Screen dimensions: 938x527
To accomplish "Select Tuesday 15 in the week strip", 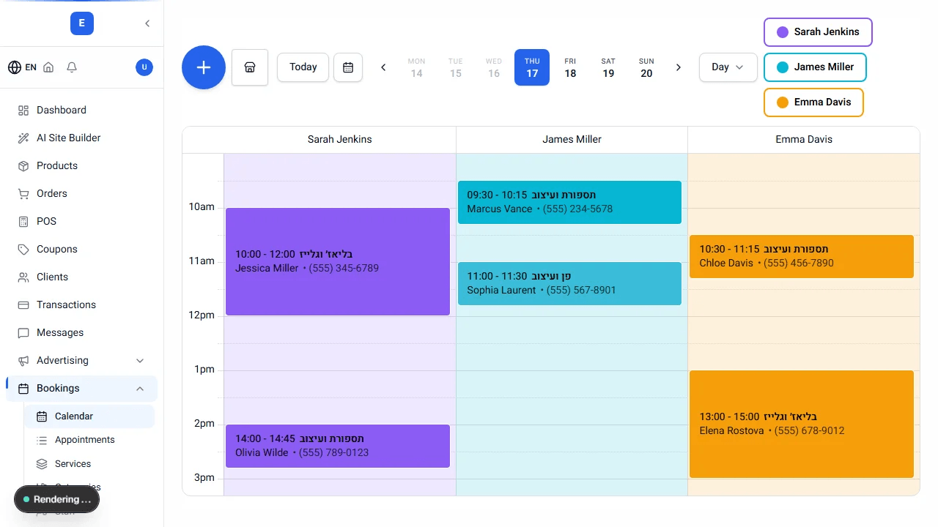I will click(456, 67).
